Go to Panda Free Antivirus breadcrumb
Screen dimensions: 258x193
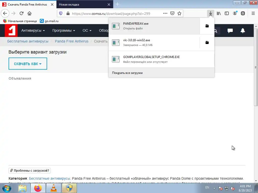click(x=72, y=41)
